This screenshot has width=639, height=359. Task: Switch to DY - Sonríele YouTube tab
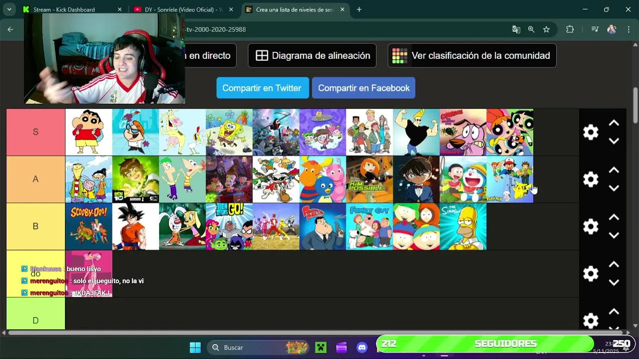[x=184, y=9]
